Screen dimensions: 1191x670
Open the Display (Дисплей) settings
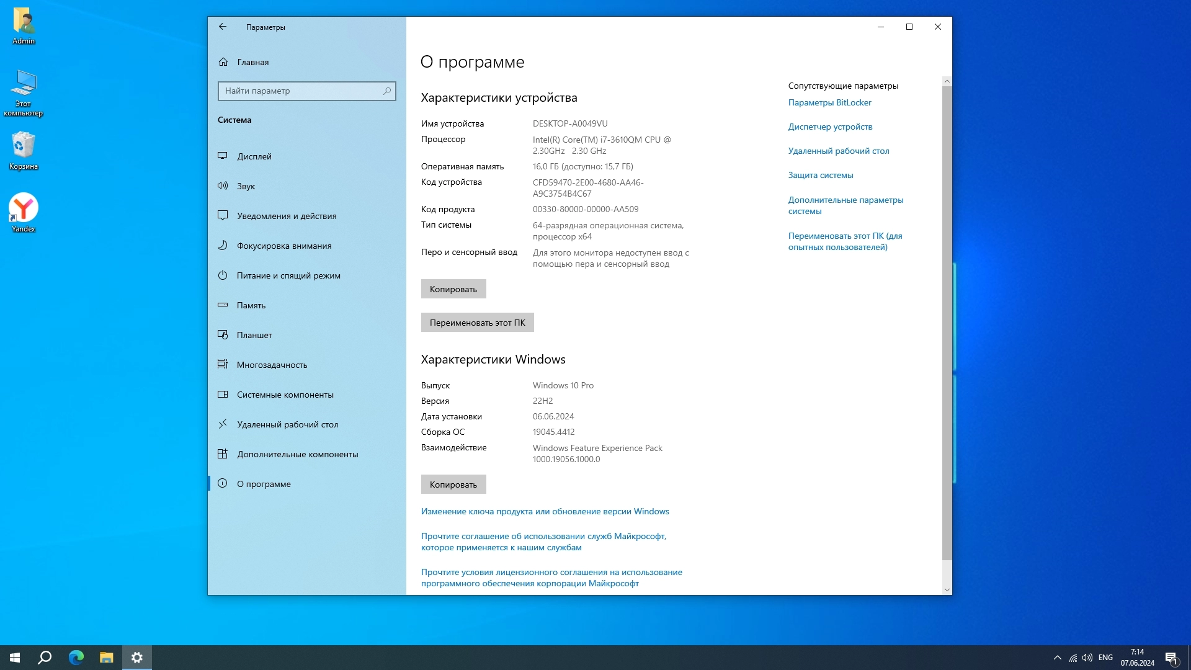[254, 156]
